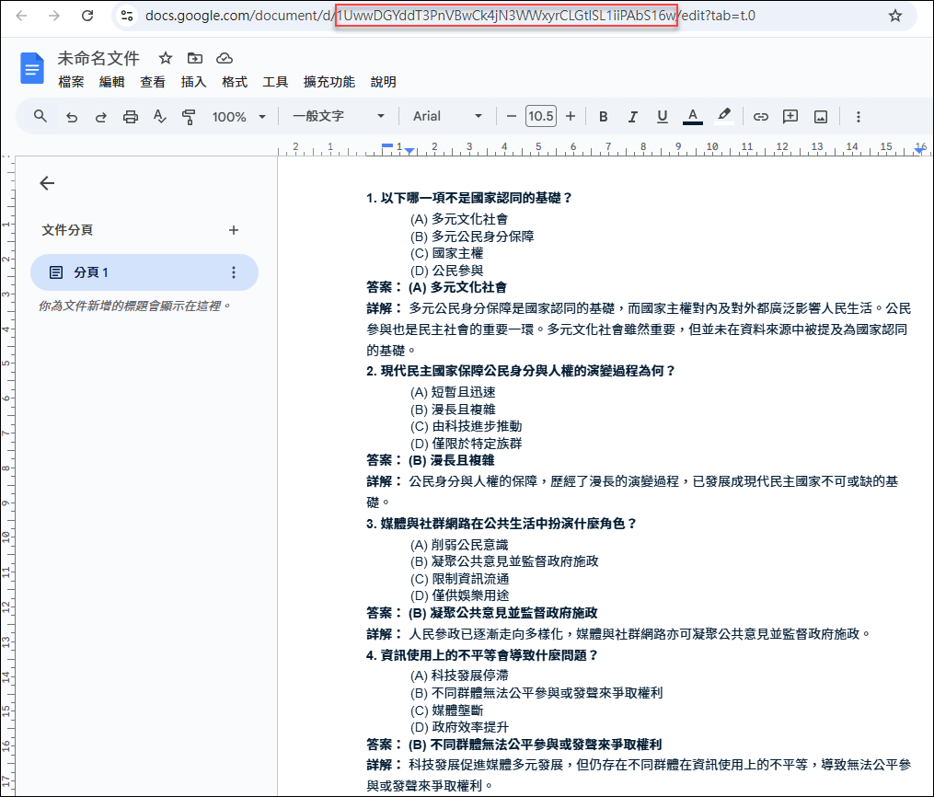The image size is (934, 797).
Task: Open the Arial font dropdown
Action: 447,116
